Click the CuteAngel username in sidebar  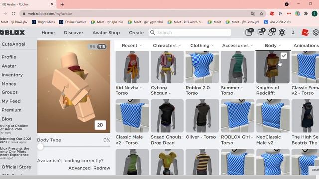[x=13, y=44]
